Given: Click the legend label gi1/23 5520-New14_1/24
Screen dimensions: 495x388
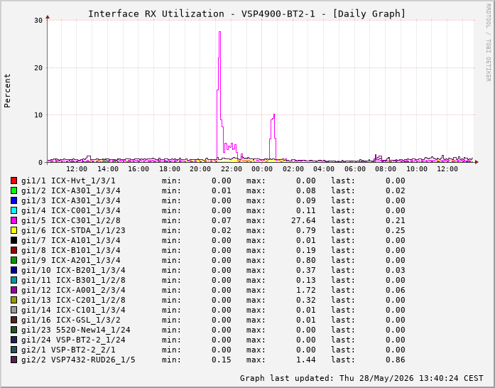Looking at the screenshot, I should (76, 330).
